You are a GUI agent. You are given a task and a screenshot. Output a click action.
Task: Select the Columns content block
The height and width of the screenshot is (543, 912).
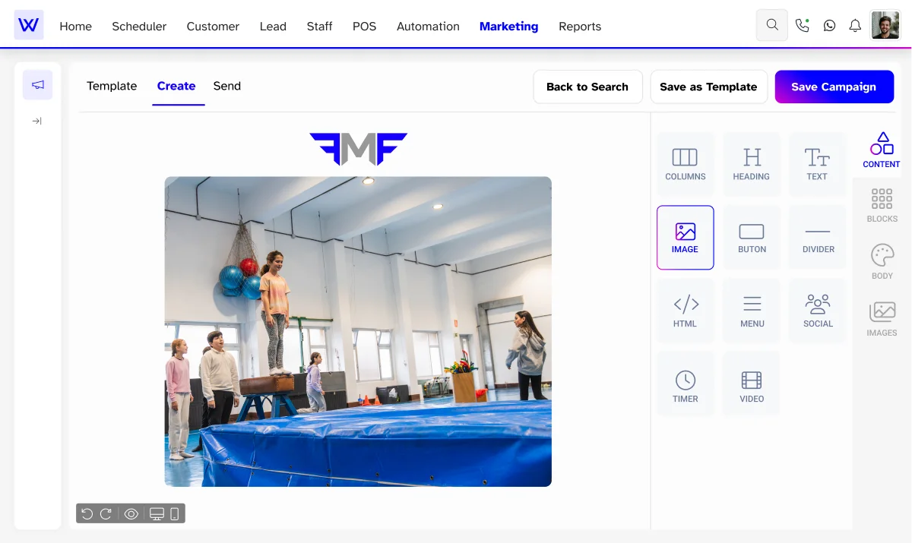pos(686,164)
